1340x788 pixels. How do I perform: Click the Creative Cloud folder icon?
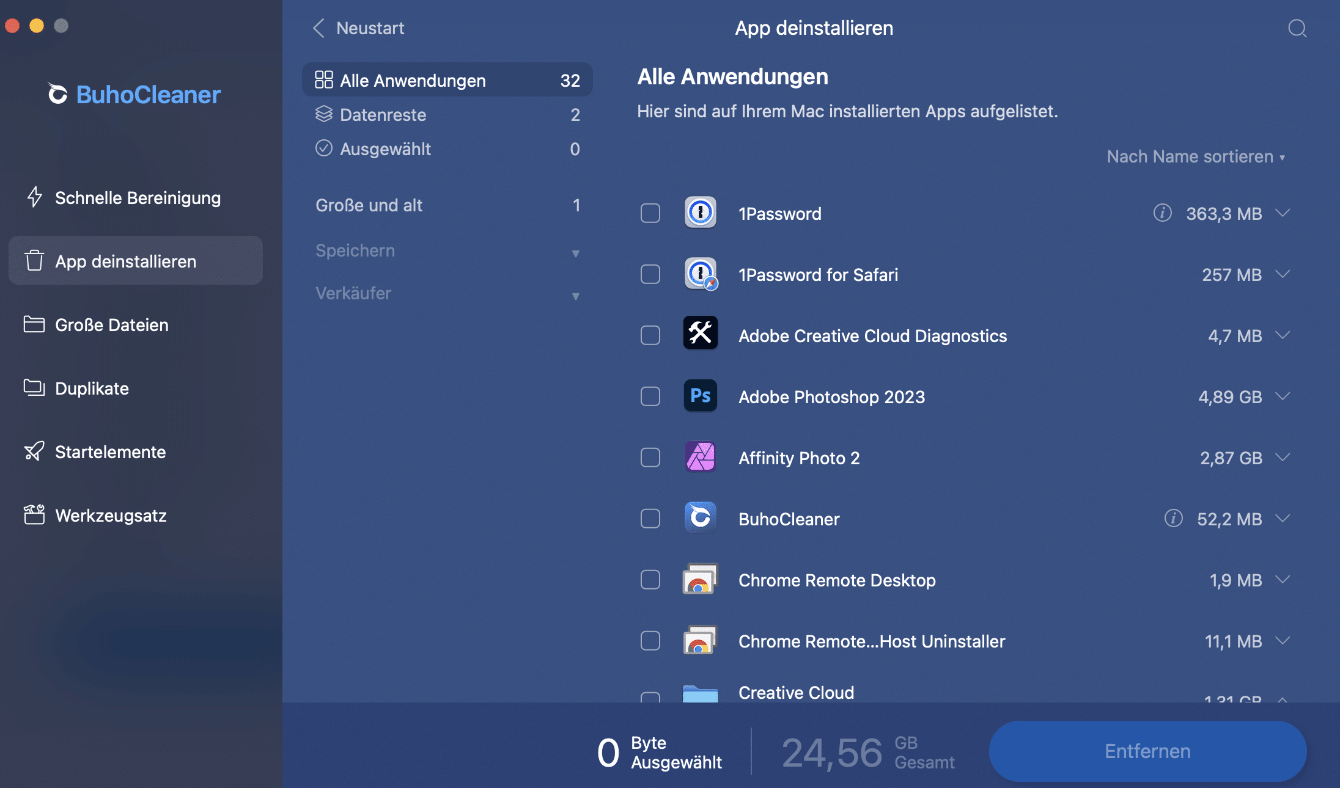(x=701, y=693)
